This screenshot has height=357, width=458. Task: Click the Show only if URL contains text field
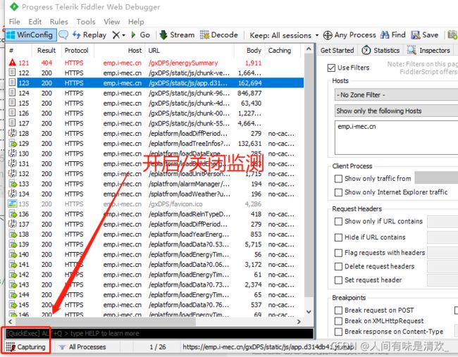pyautogui.click(x=442, y=222)
